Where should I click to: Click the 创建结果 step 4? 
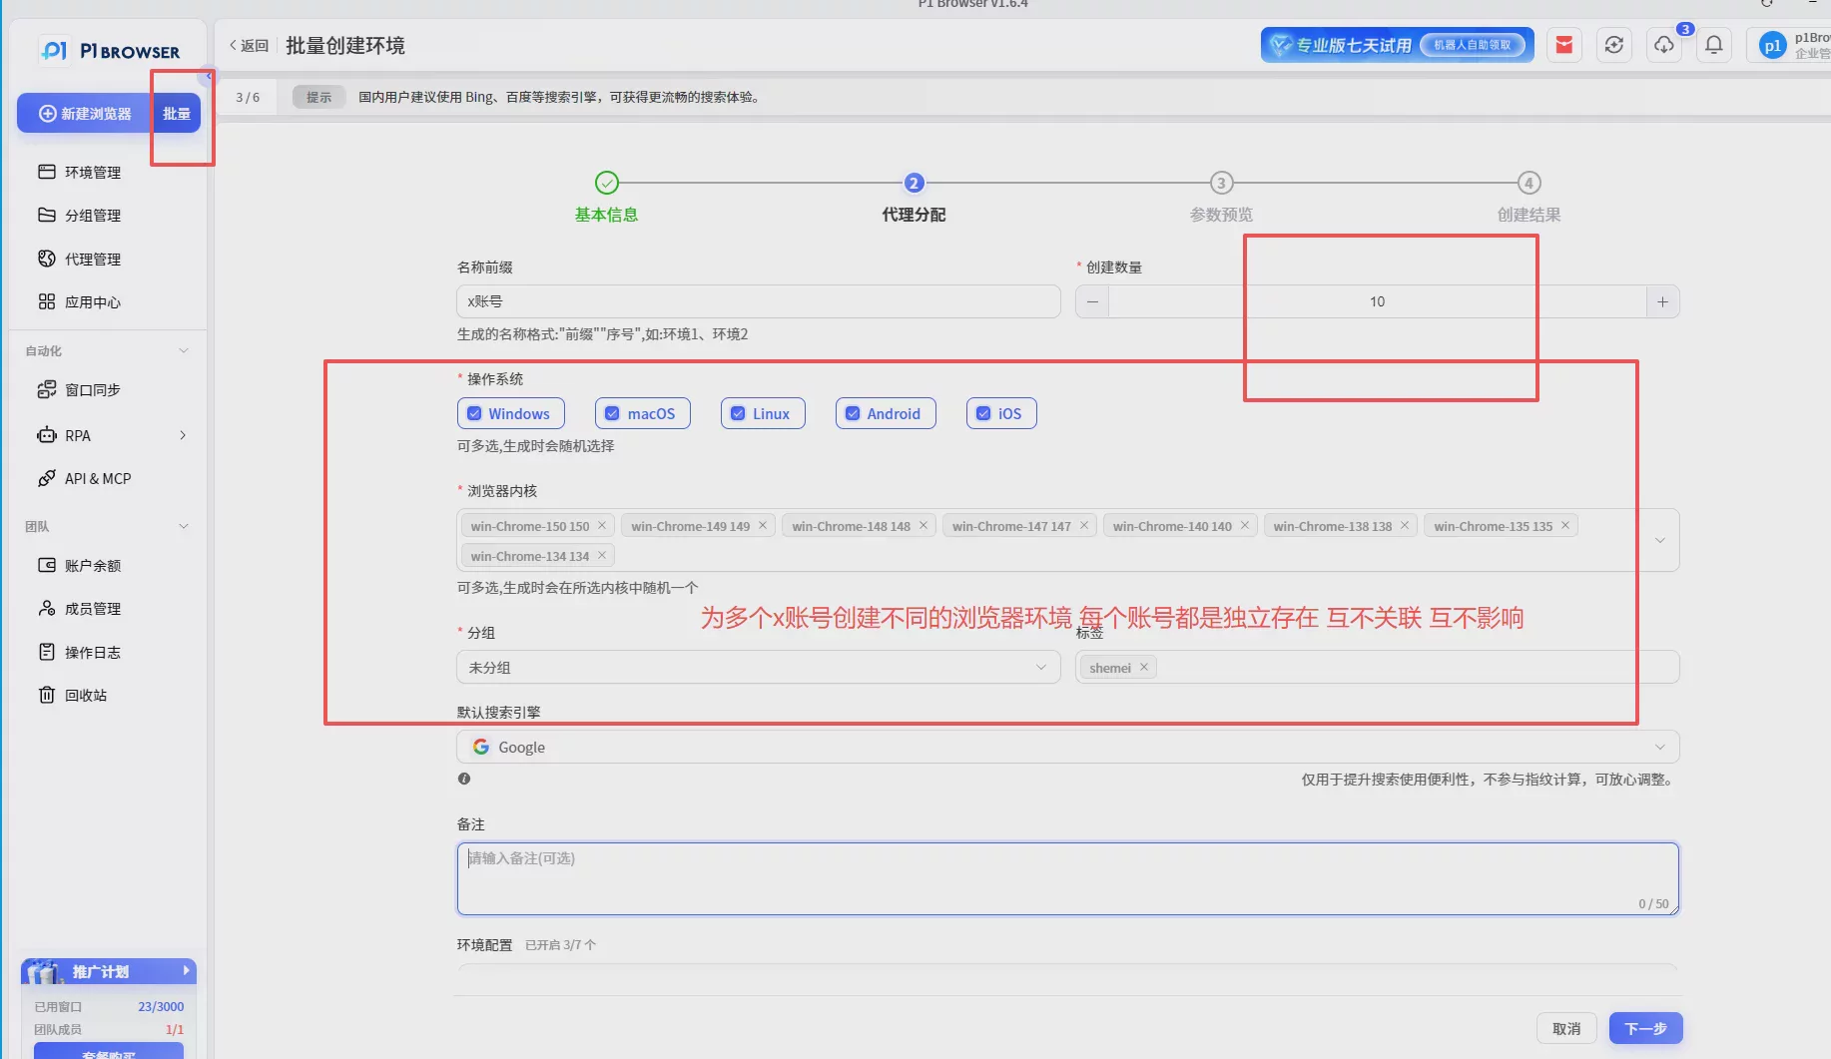tap(1528, 198)
